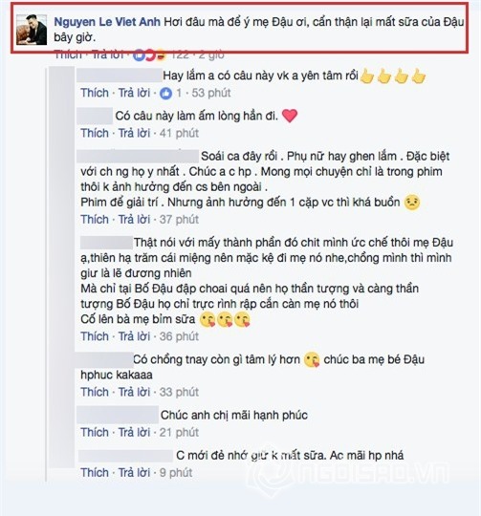
Task: Like the 'Chúc anh chị mãi hạnh phúc' comment
Action: pyautogui.click(x=95, y=433)
